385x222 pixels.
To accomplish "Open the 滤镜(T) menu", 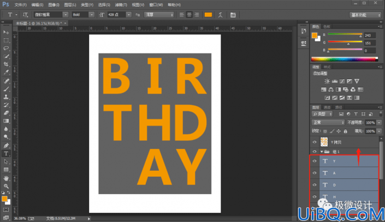I will (x=121, y=5).
